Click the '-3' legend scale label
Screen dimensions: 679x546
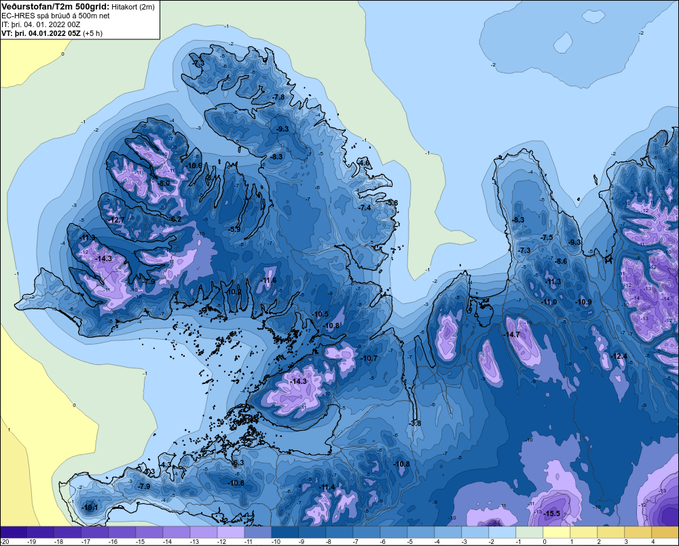[465, 542]
